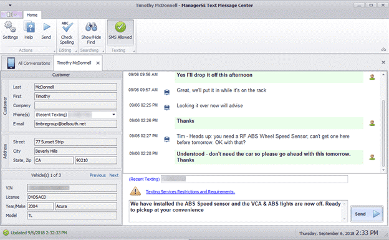Click the (Recent Texting) label link
This screenshot has height=240, width=389.
144,179
